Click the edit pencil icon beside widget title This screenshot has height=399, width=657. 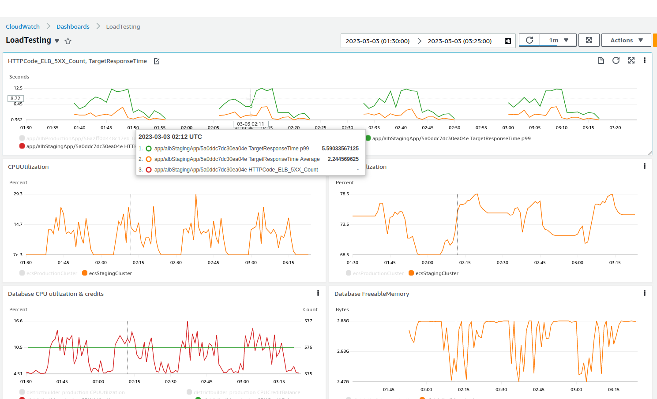156,61
